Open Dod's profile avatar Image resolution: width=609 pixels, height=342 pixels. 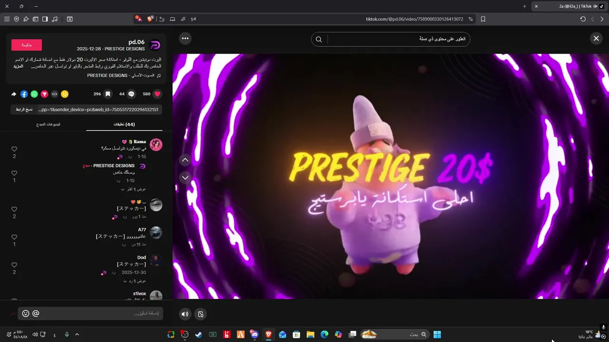point(156,260)
